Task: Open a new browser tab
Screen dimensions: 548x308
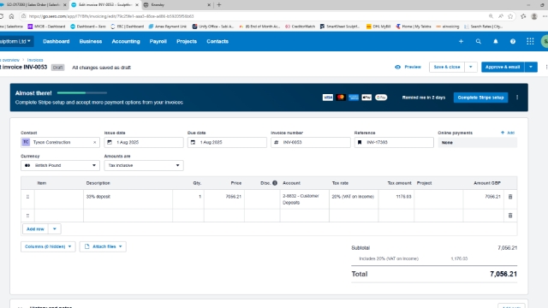Action: 219,4
